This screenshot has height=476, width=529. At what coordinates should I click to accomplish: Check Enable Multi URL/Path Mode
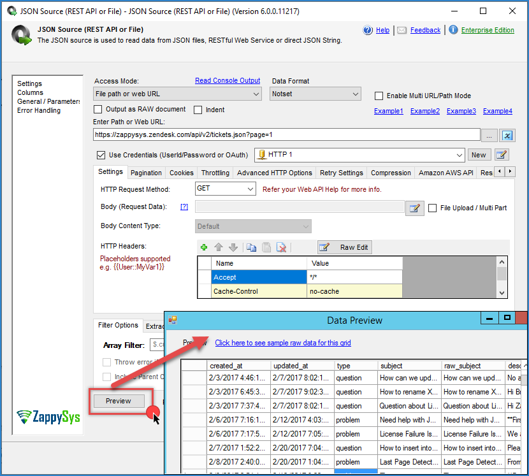(x=379, y=96)
